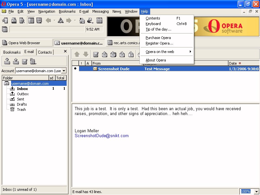Viewport: 260px width, 195px height.
Task: Open the Edit menu
Action: [20, 11]
